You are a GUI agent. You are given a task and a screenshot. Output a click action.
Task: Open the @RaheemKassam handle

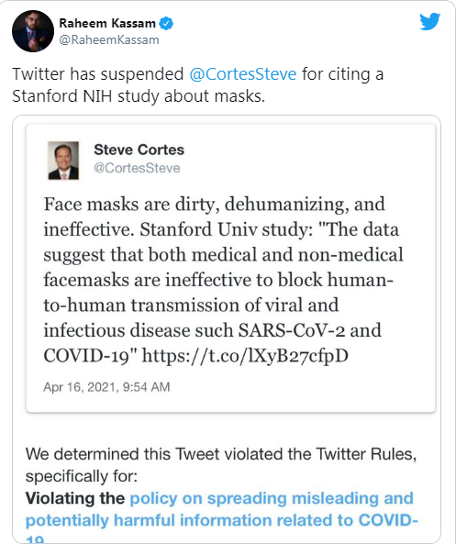pos(109,39)
